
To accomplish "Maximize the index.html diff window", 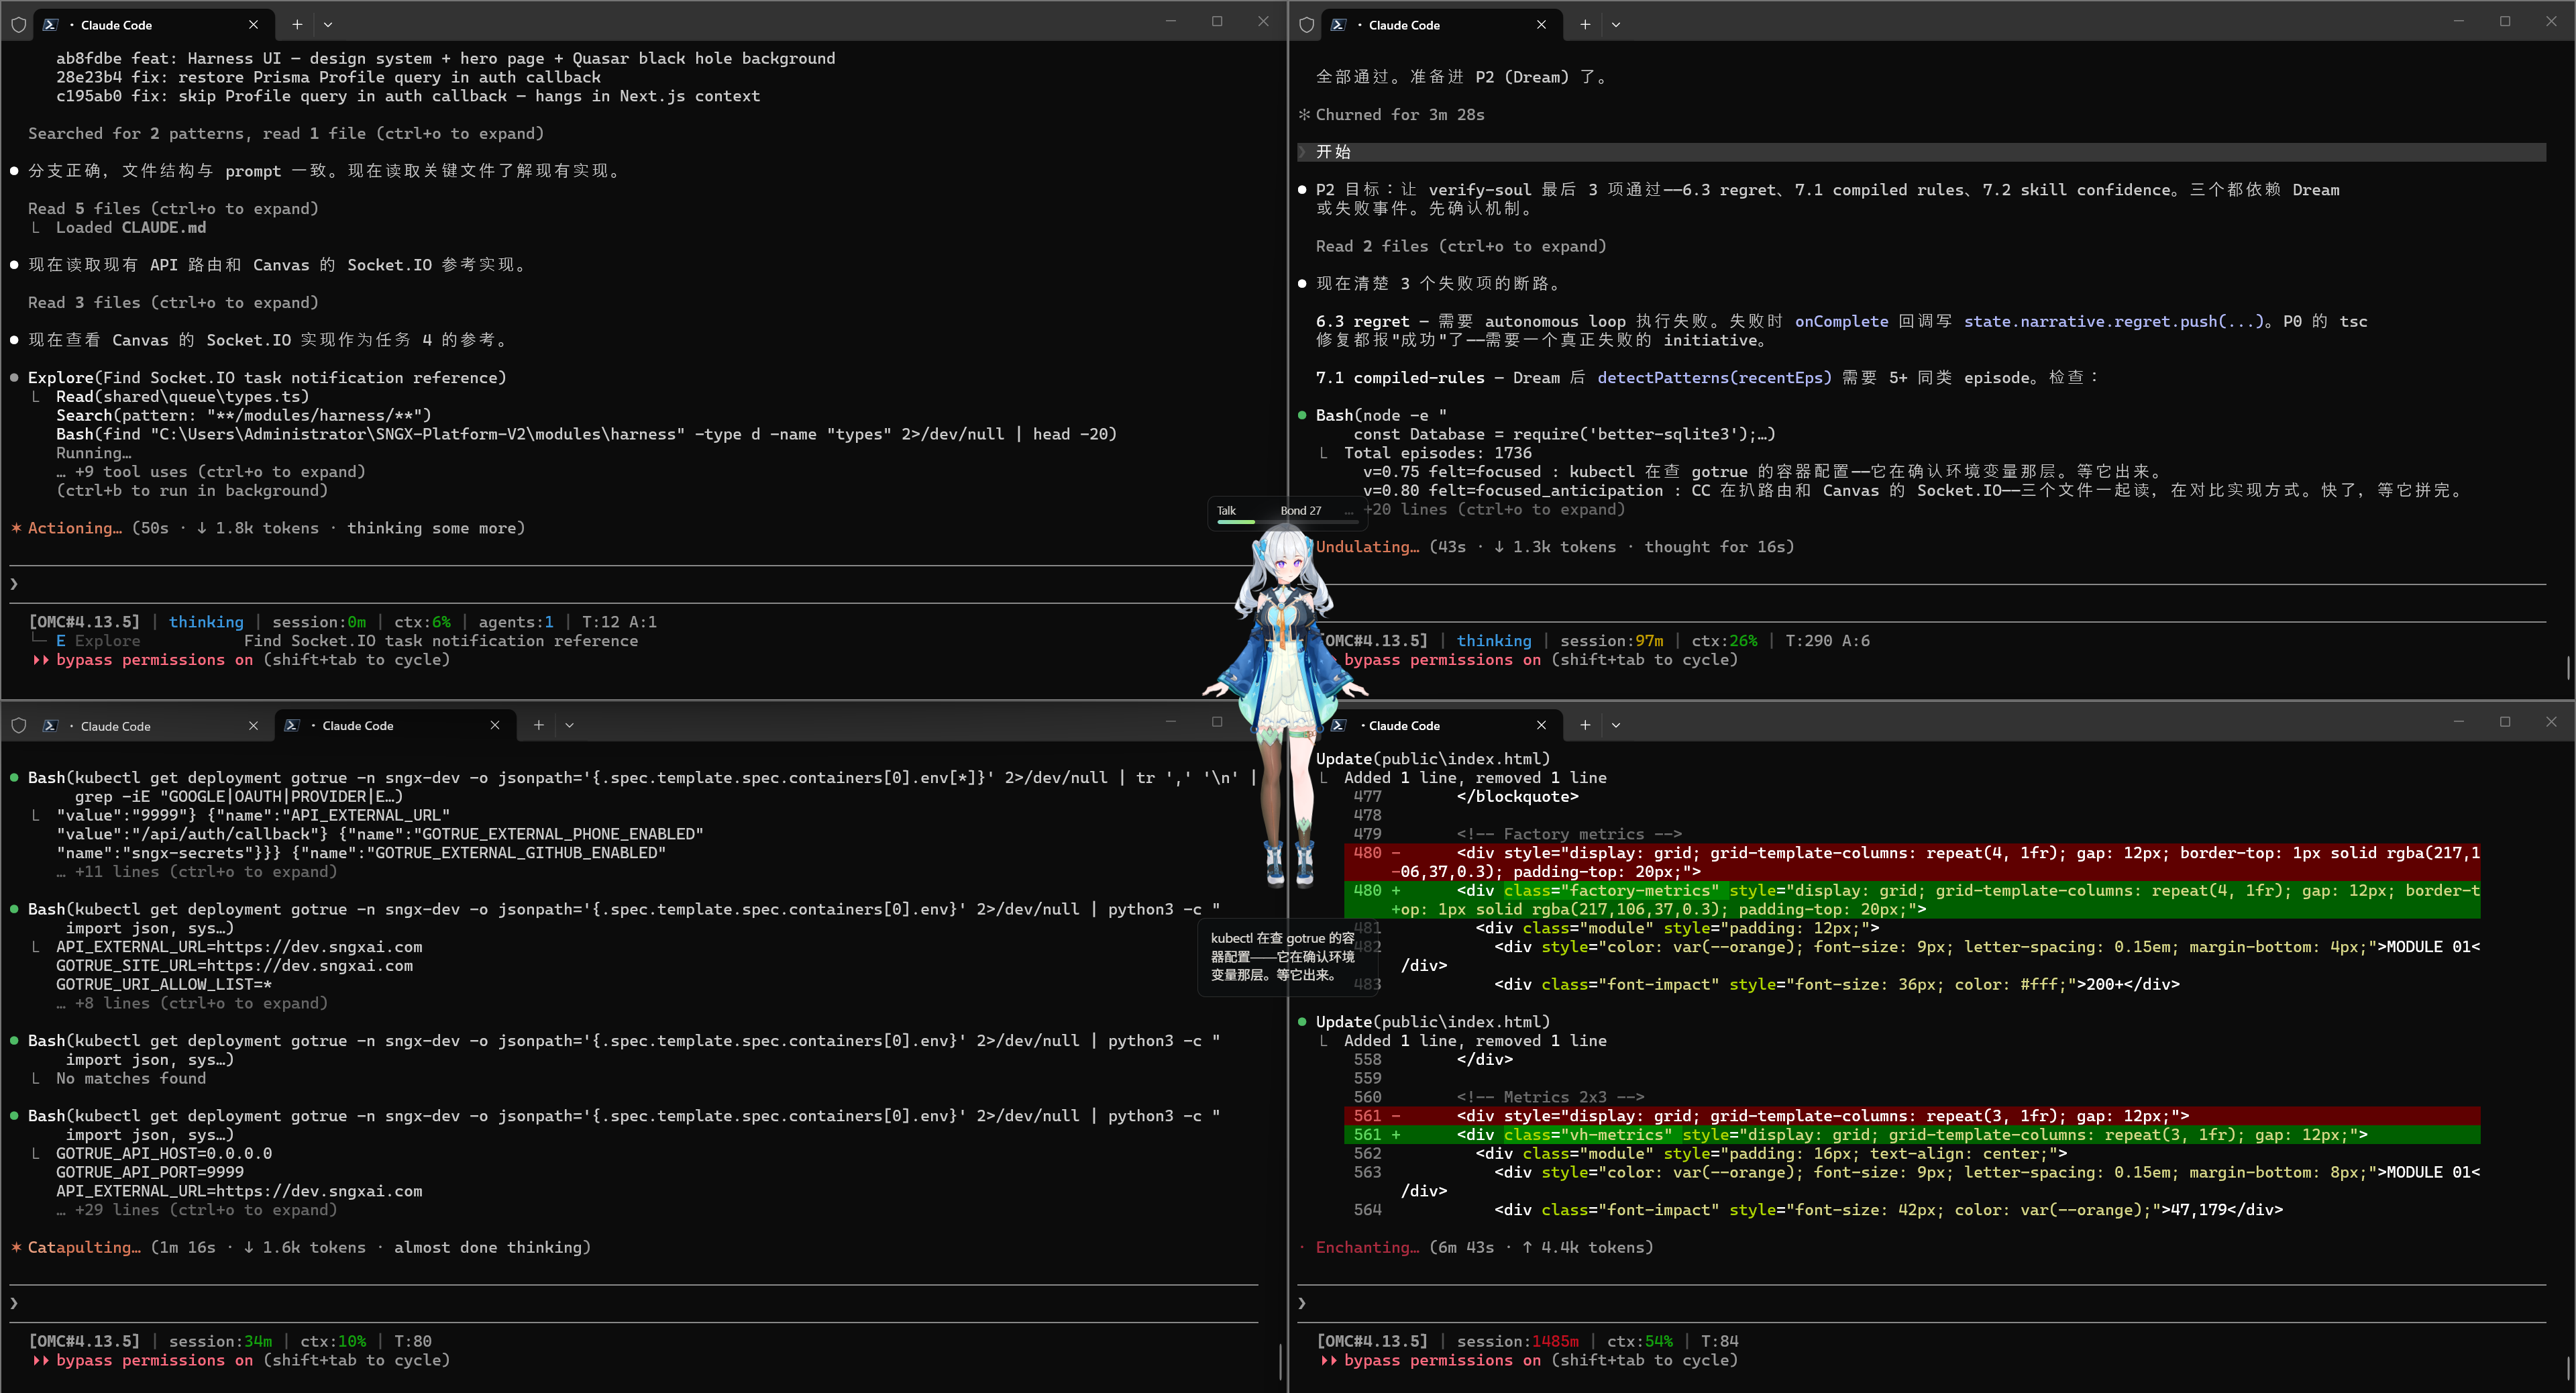I will pyautogui.click(x=2505, y=721).
